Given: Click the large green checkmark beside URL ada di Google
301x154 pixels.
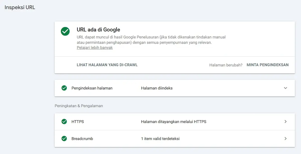Looking at the screenshot, I should pos(65,31).
